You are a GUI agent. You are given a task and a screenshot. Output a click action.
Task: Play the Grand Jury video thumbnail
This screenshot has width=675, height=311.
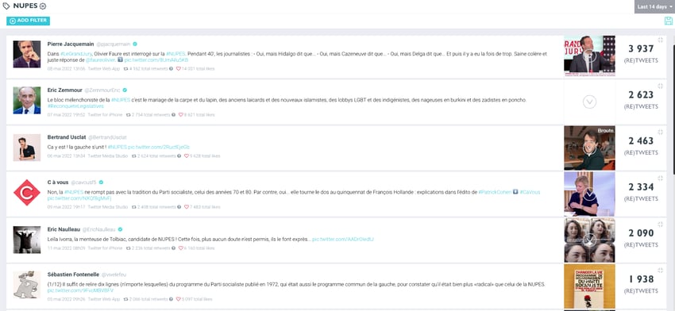[589, 56]
